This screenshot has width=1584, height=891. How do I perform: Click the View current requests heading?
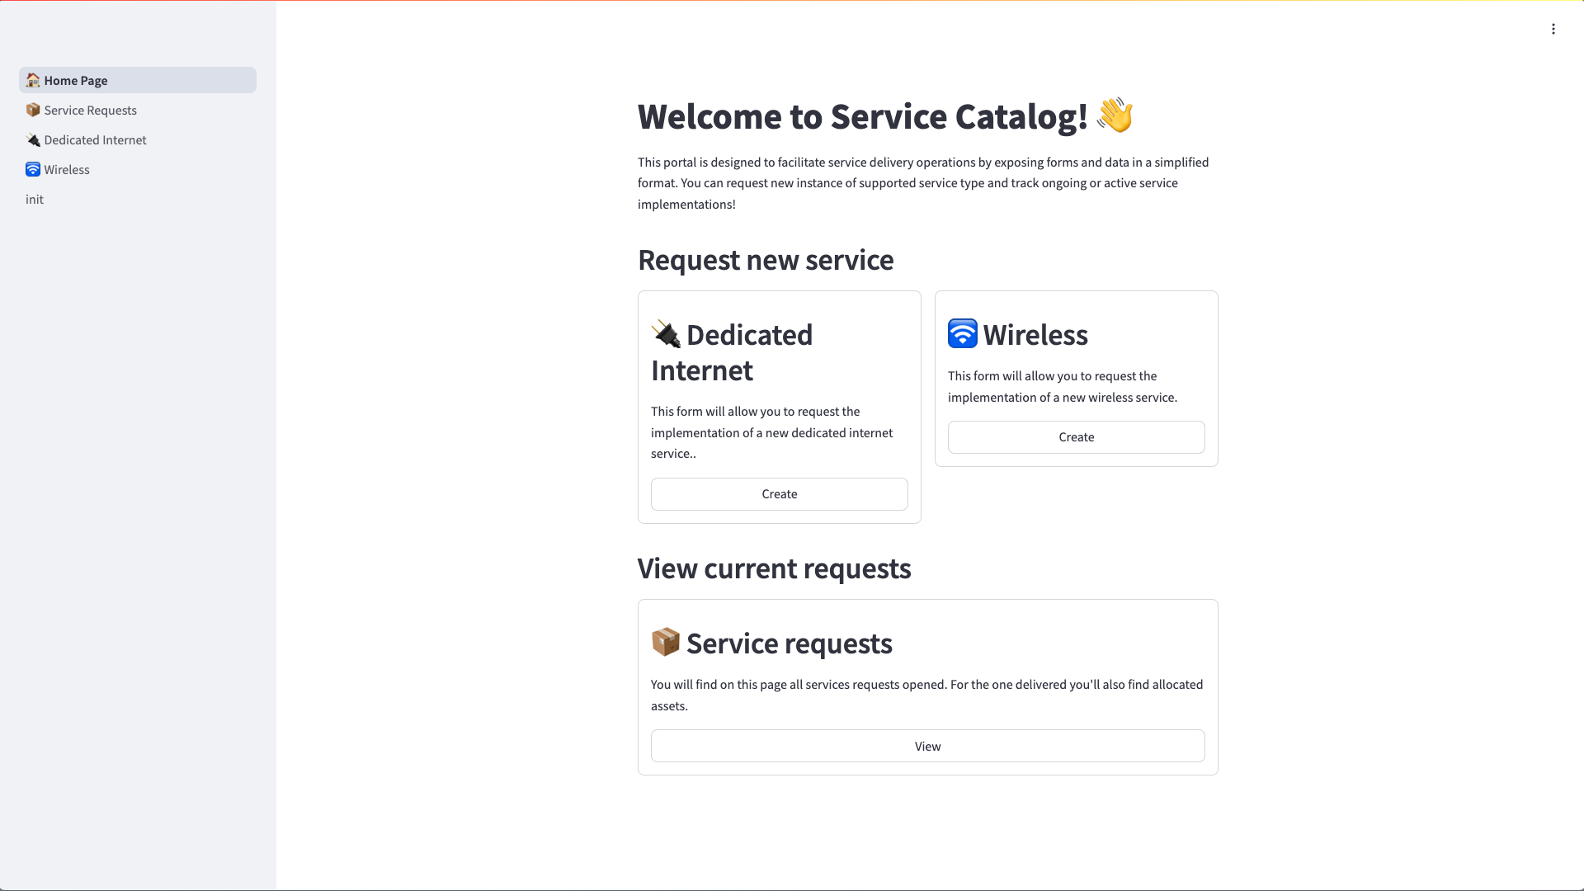[x=774, y=568]
